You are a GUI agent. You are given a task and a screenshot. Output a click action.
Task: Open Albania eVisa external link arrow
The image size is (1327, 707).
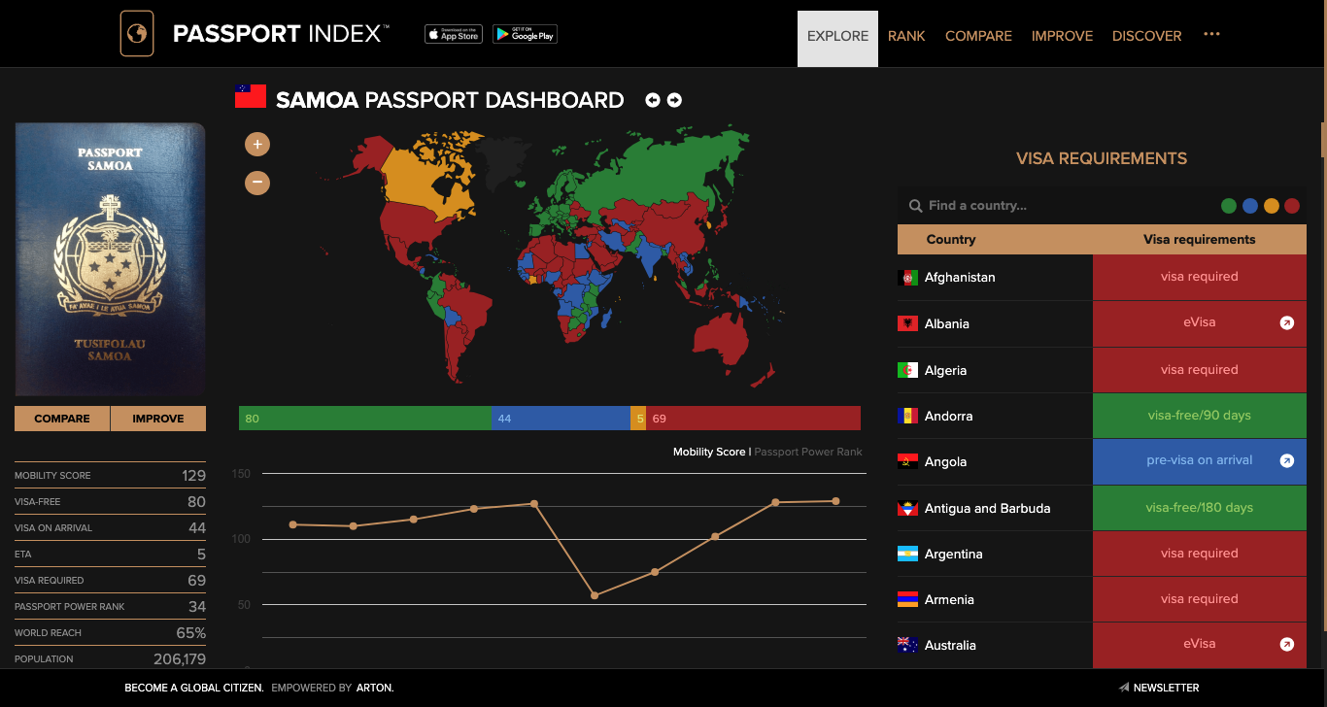[x=1287, y=323]
